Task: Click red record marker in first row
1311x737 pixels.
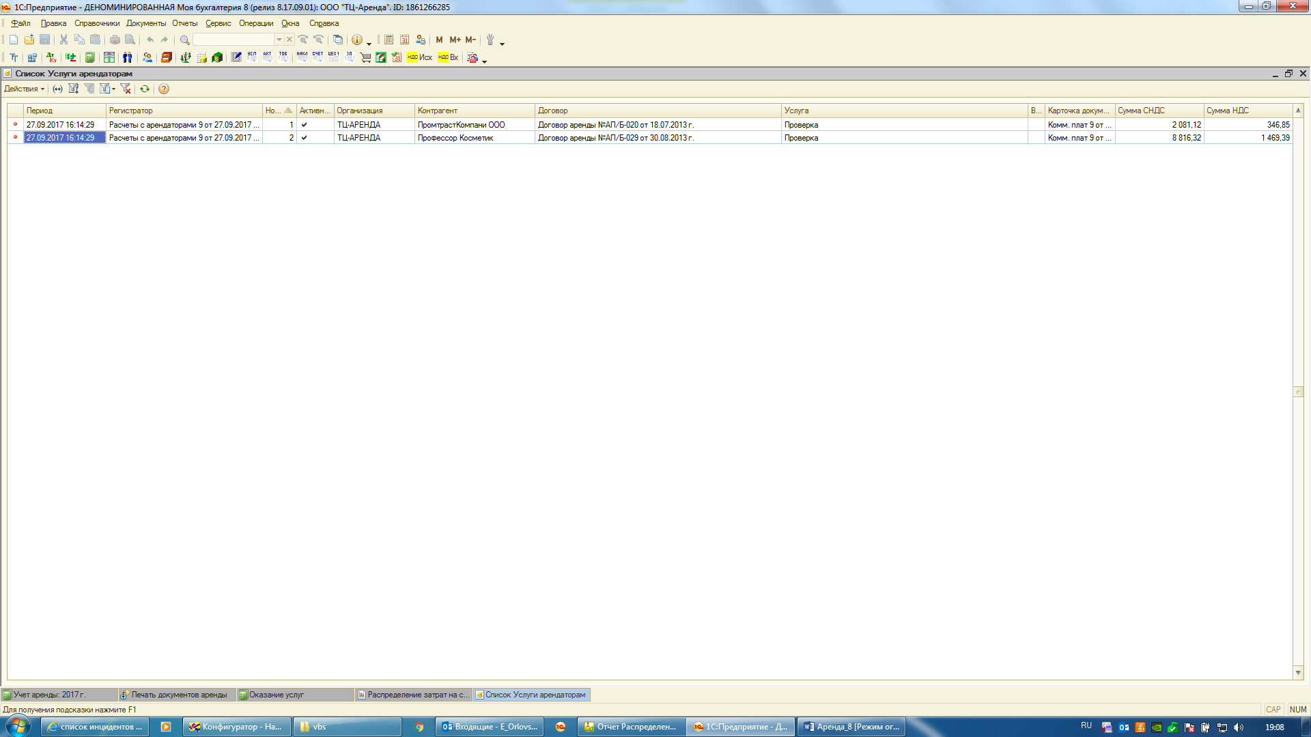Action: click(x=15, y=124)
